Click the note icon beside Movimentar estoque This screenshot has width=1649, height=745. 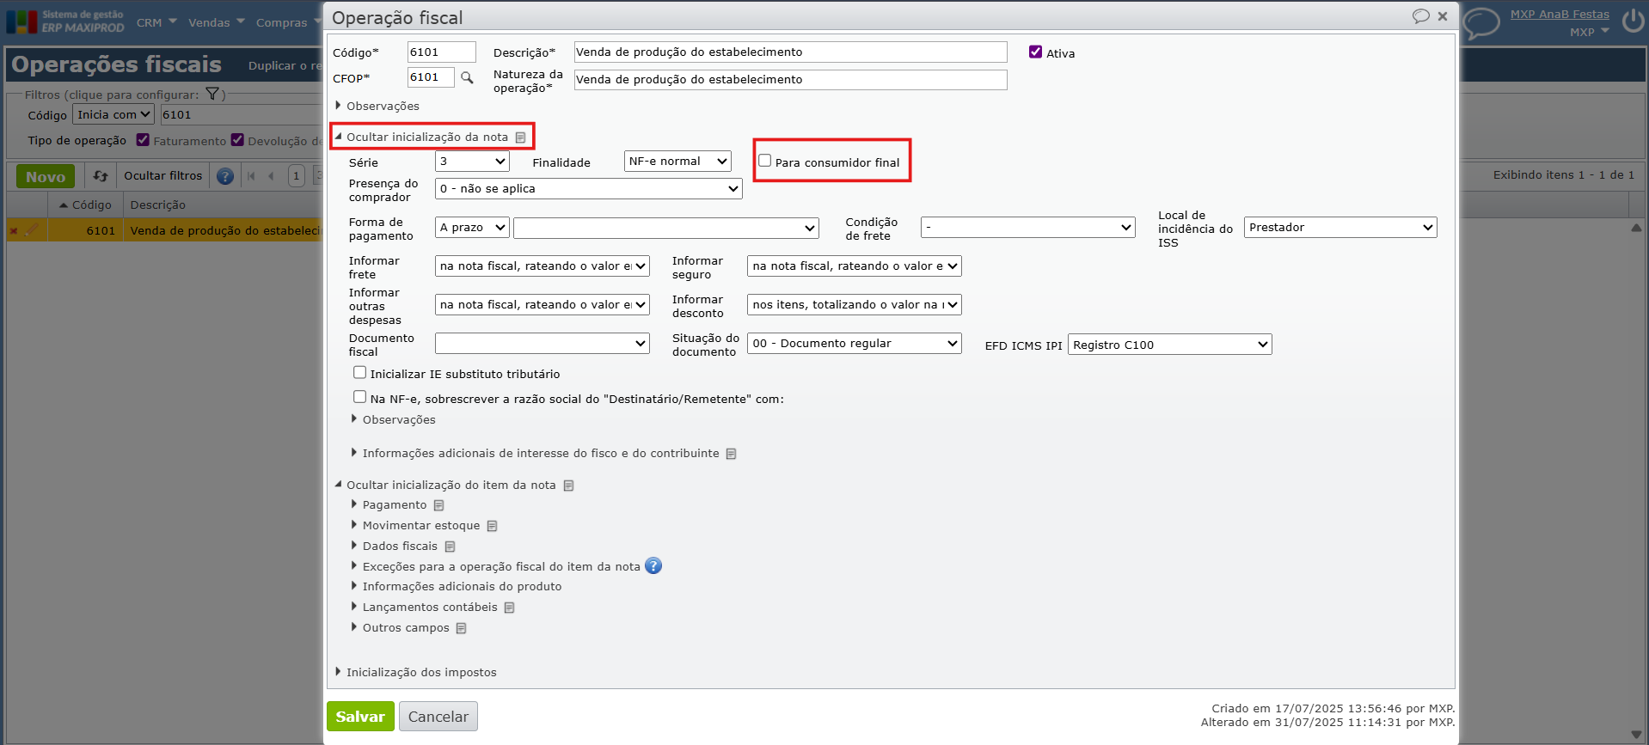pyautogui.click(x=492, y=526)
